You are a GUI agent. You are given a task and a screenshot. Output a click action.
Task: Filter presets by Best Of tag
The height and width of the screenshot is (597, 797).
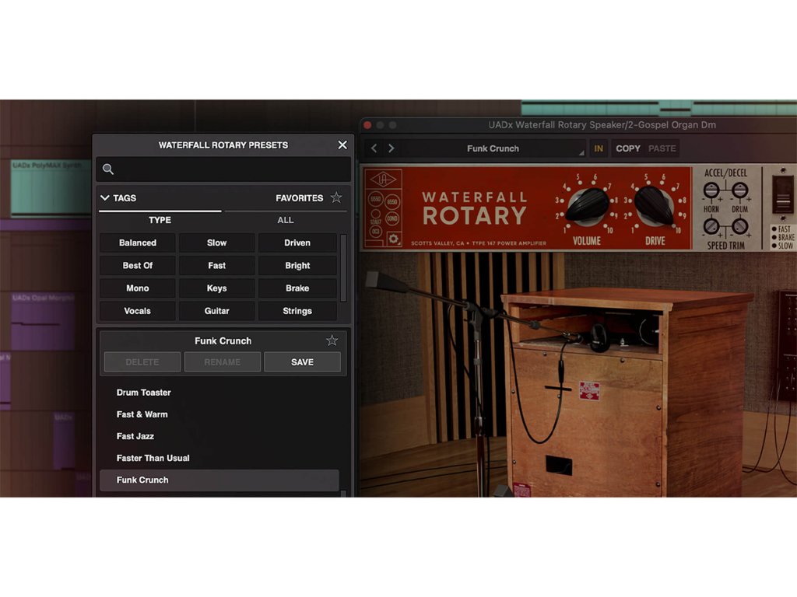pyautogui.click(x=138, y=266)
